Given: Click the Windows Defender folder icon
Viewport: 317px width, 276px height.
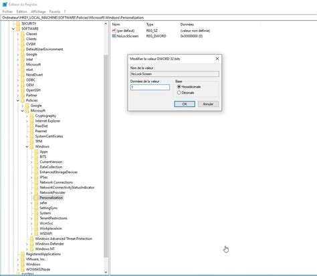Looking at the screenshot, I should tap(32, 244).
